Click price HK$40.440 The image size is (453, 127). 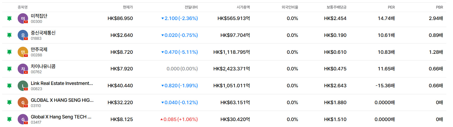tap(120, 86)
